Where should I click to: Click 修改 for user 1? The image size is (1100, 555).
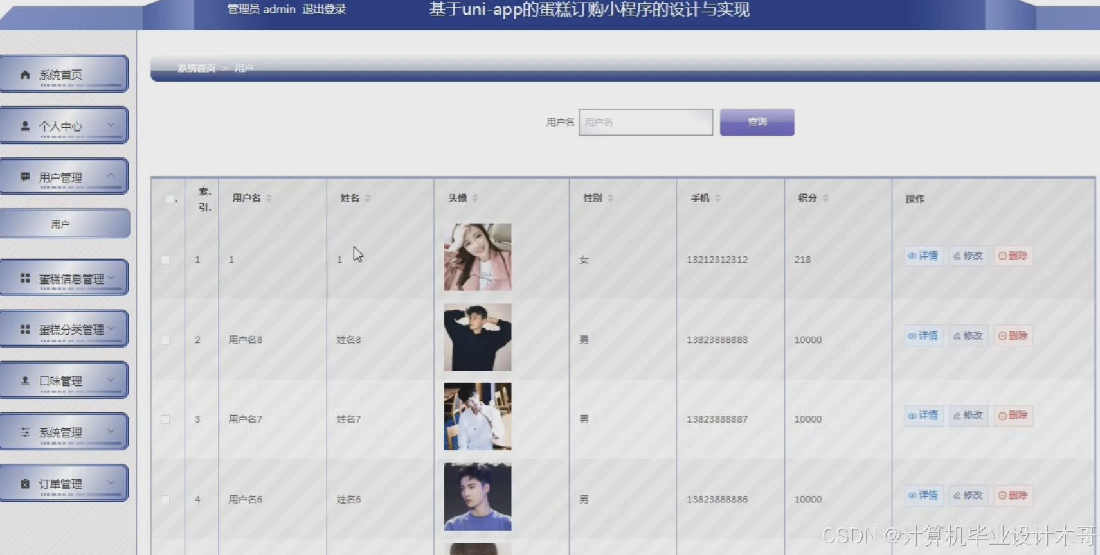968,256
